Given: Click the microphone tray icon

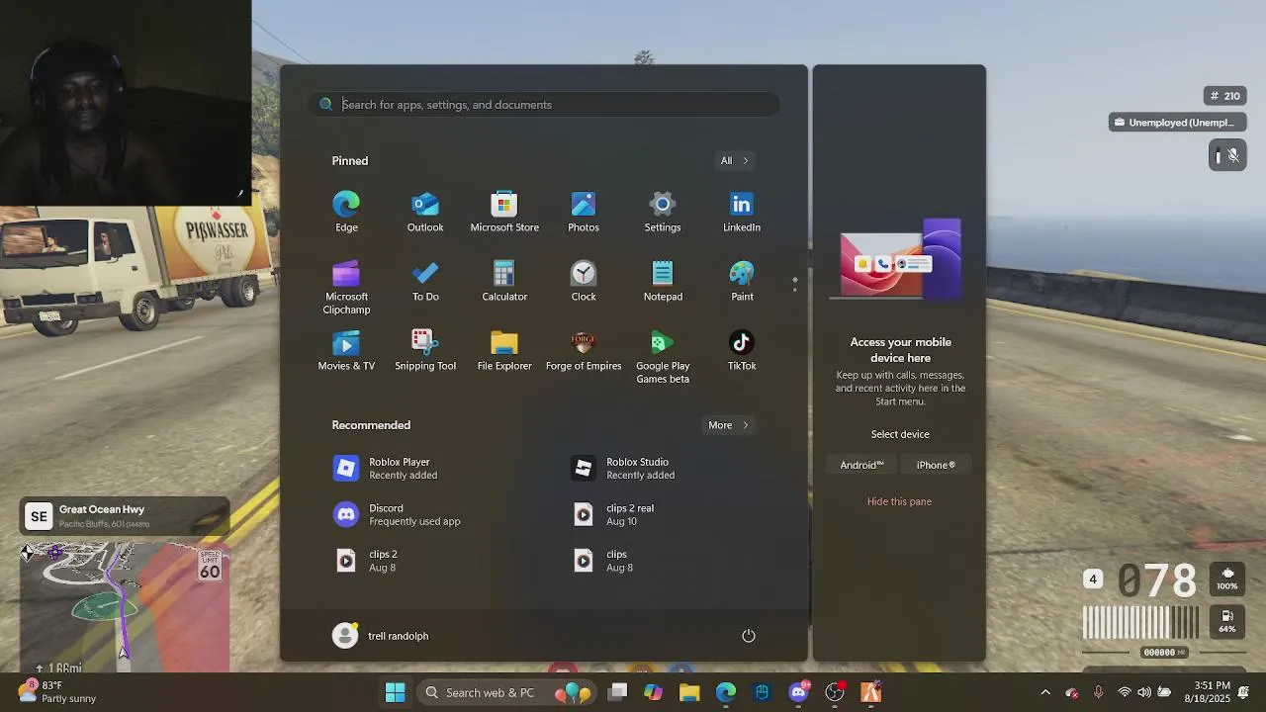Looking at the screenshot, I should point(1098,692).
